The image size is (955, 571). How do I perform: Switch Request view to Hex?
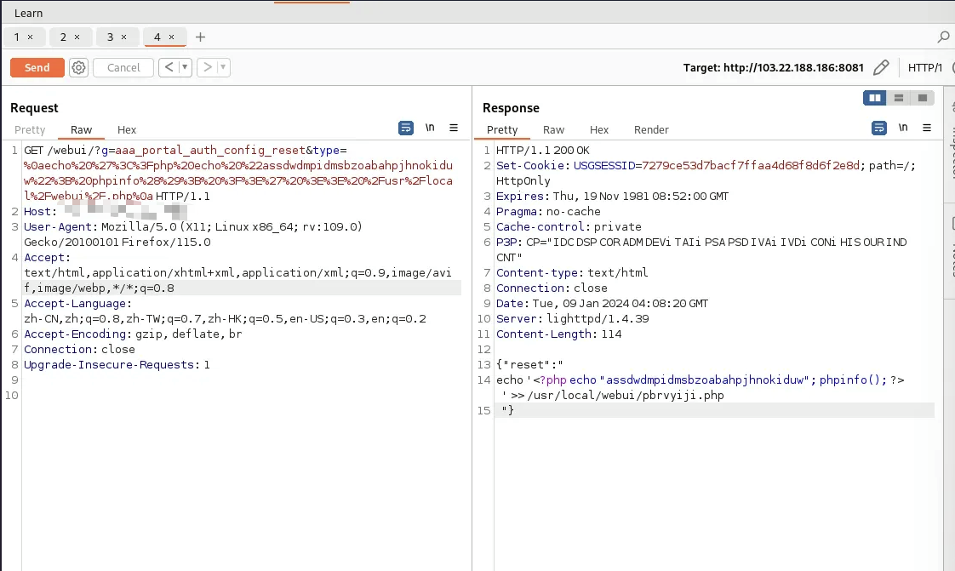click(x=127, y=129)
